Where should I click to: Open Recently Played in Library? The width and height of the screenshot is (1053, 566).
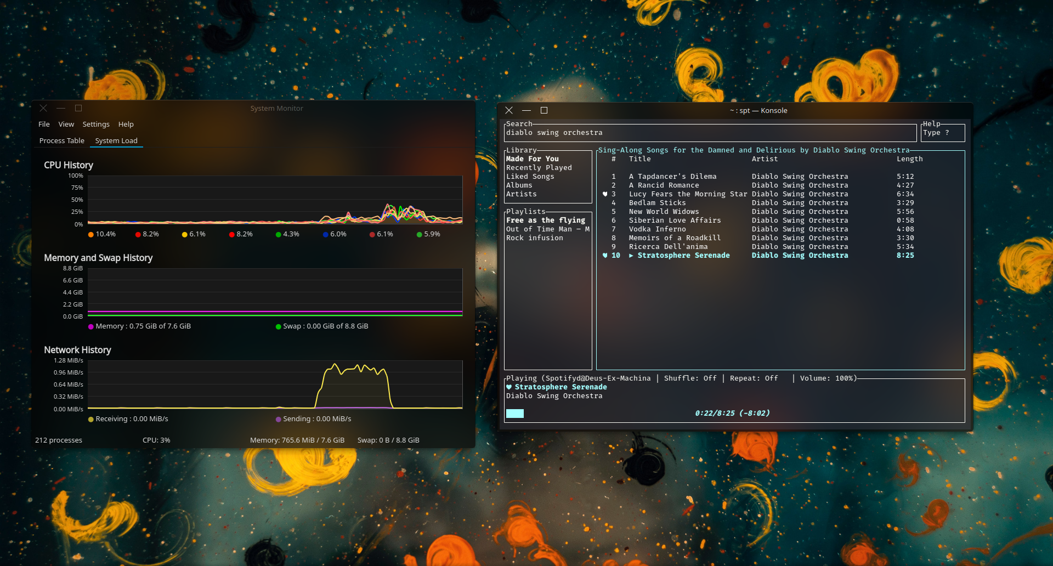pyautogui.click(x=539, y=168)
